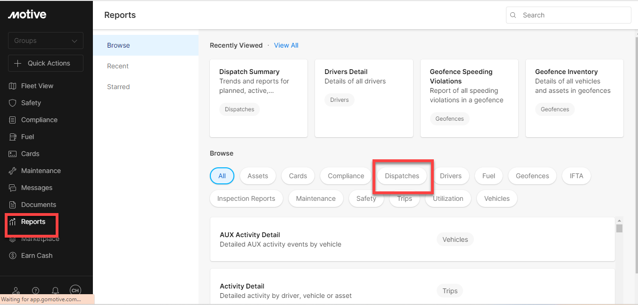Viewport: 638px width, 305px height.
Task: Filter reports by Fuel chip
Action: [489, 176]
